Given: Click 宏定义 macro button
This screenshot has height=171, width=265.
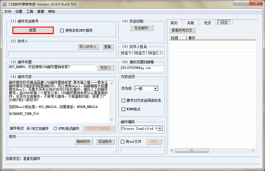Looking at the screenshot, I should coord(106,68).
